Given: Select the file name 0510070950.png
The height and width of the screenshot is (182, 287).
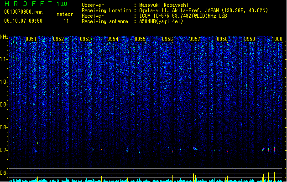Looking at the screenshot, I should click(x=23, y=12).
